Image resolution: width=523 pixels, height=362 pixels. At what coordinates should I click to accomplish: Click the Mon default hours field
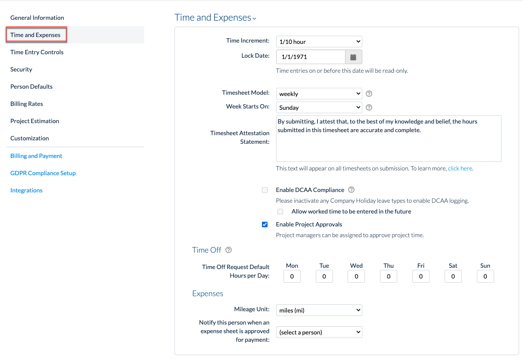[x=292, y=276]
